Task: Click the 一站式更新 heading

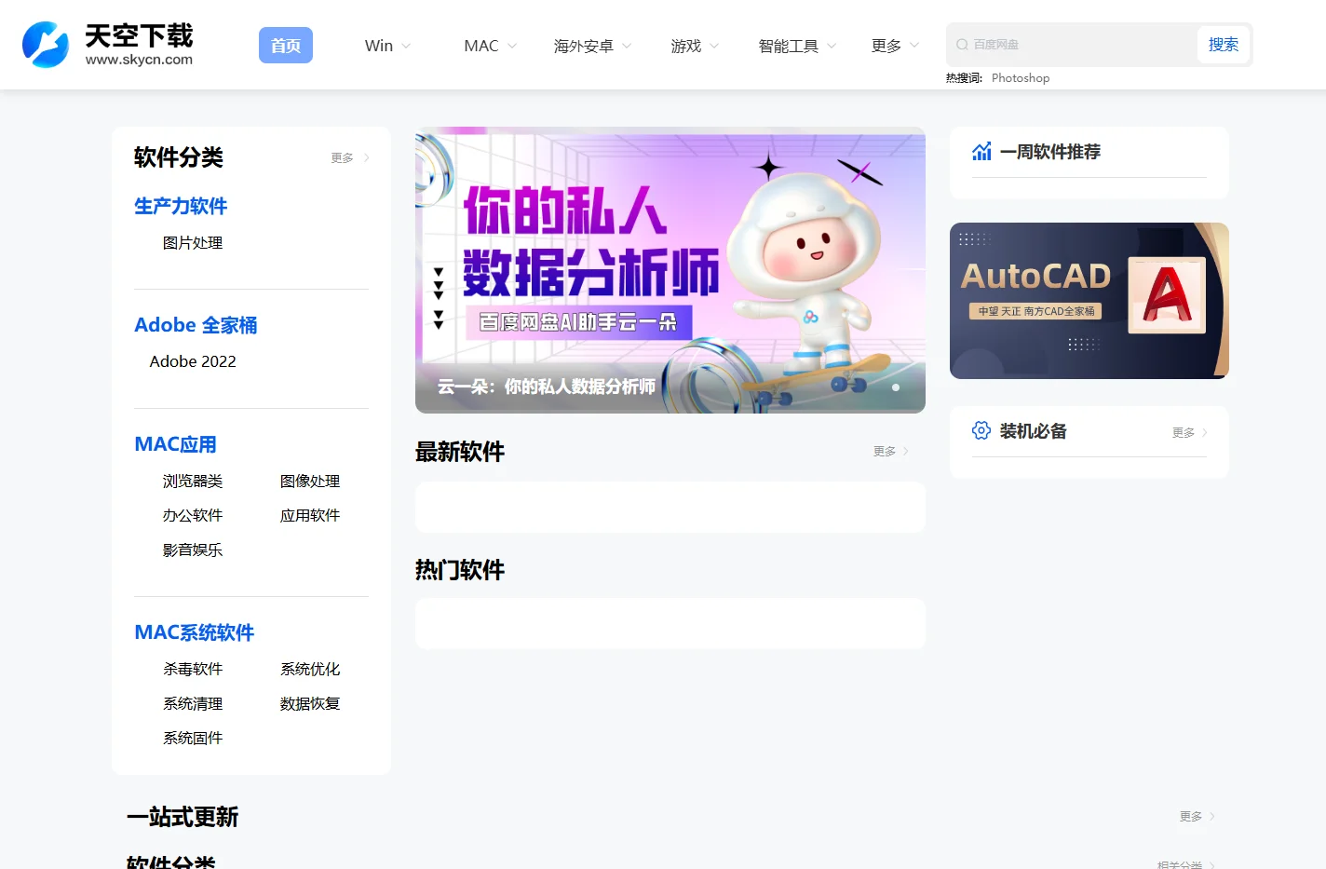Action: point(183,817)
